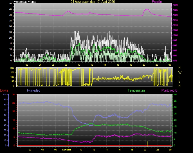Click the 100 value on humidity axis
This screenshot has height=153, width=193.
5,95
